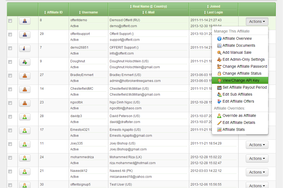The width and height of the screenshot is (283, 188).
Task: Sort by Last Login column header
Action: tap(213, 12)
